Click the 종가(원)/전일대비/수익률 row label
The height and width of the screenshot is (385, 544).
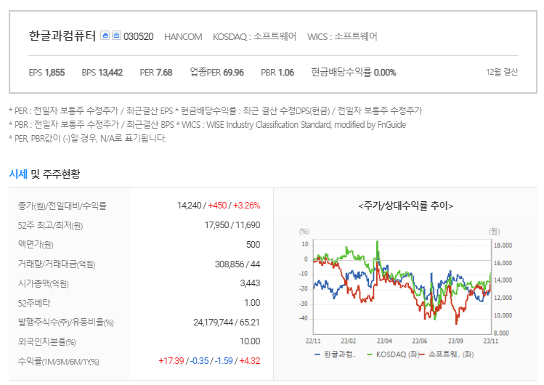pyautogui.click(x=62, y=206)
